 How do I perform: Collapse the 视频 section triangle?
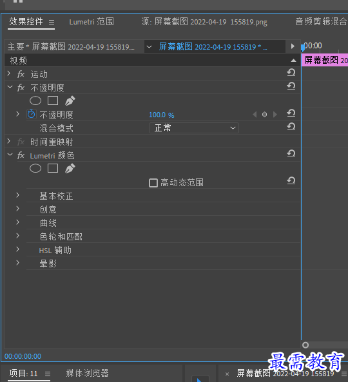pos(294,61)
